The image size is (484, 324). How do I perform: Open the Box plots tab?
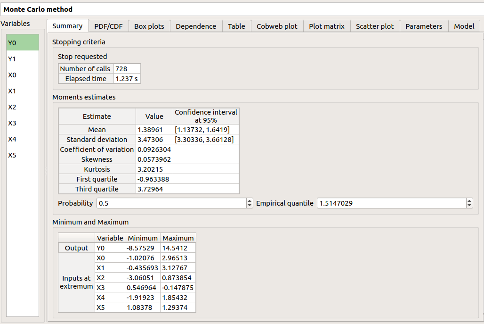149,26
